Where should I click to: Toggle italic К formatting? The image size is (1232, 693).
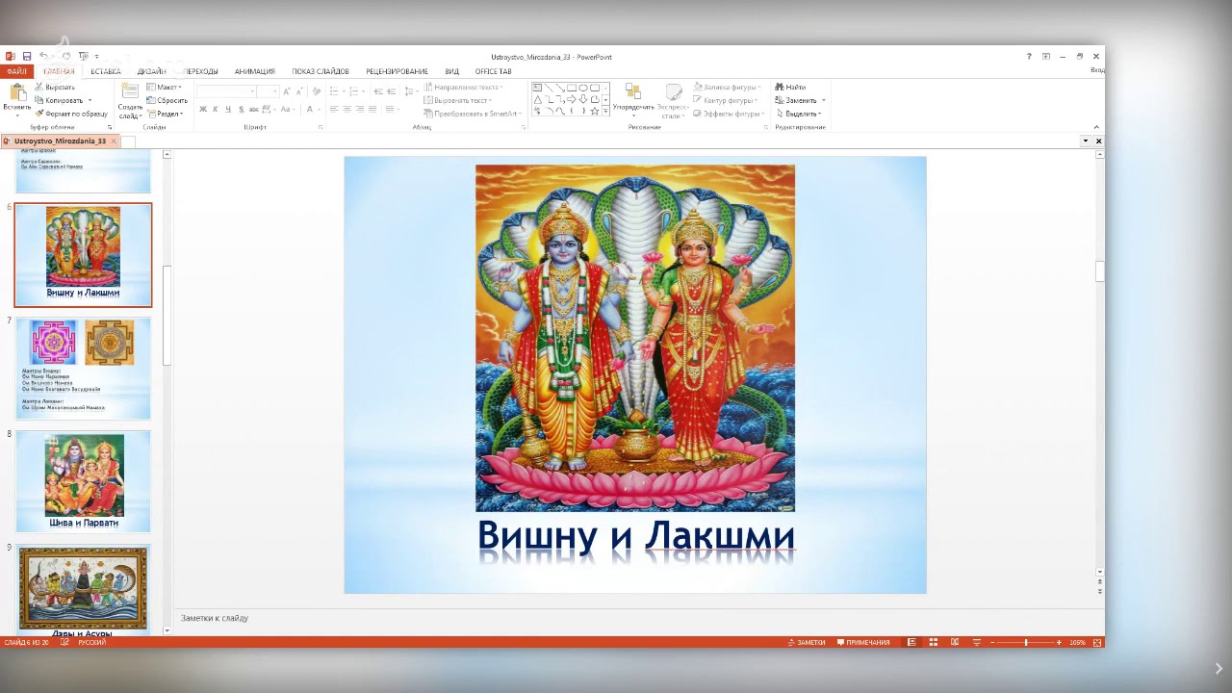(215, 109)
